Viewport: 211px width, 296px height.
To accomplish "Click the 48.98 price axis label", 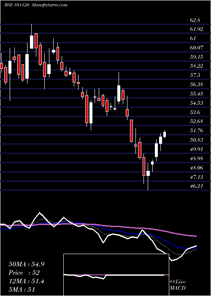I will tap(197, 159).
